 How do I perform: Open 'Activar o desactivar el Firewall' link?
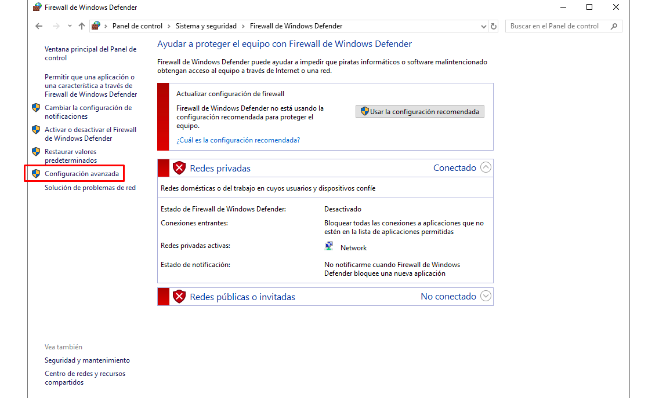[x=90, y=134]
